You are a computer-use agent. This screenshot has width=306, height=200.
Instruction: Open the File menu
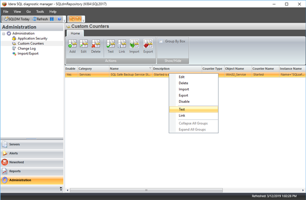coord(6,11)
